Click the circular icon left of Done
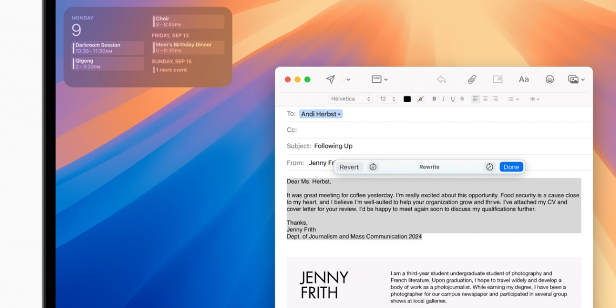This screenshot has height=308, width=616. coord(490,167)
